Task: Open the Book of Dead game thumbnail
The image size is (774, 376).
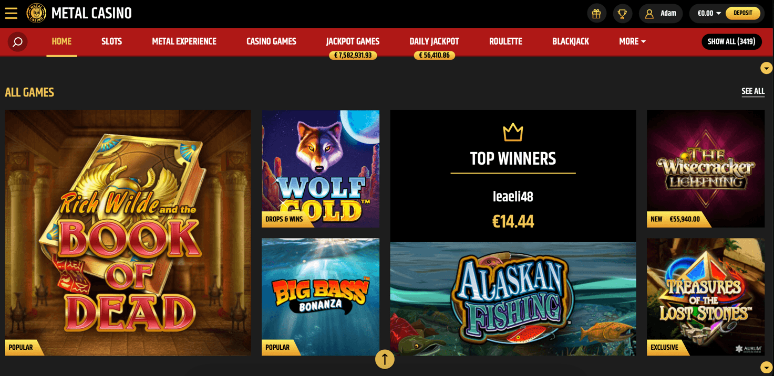Action: pos(128,233)
